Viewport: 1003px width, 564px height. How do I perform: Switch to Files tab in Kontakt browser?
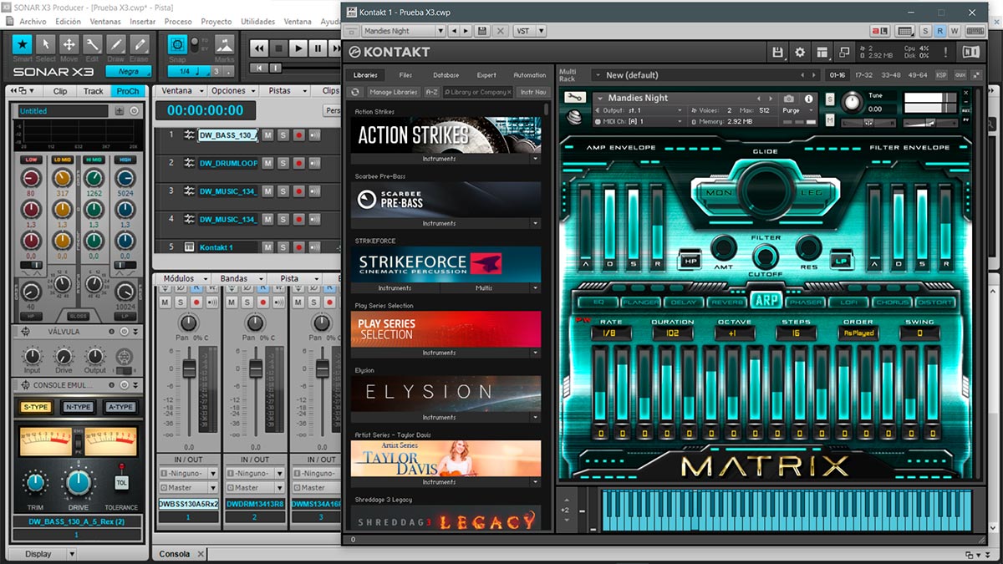pos(405,75)
